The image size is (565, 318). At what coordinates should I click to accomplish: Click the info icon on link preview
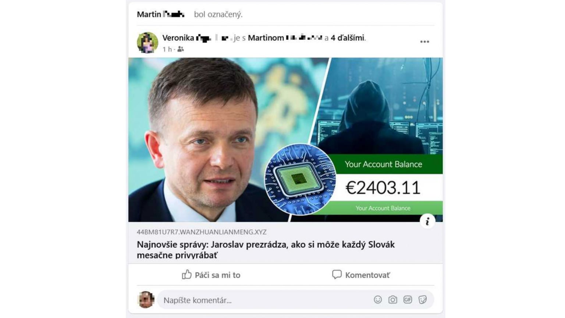(x=427, y=222)
